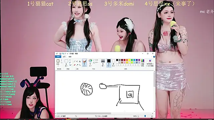Select the Fill with color bucket tool
Screen dimensions: 214x120
click(77, 61)
